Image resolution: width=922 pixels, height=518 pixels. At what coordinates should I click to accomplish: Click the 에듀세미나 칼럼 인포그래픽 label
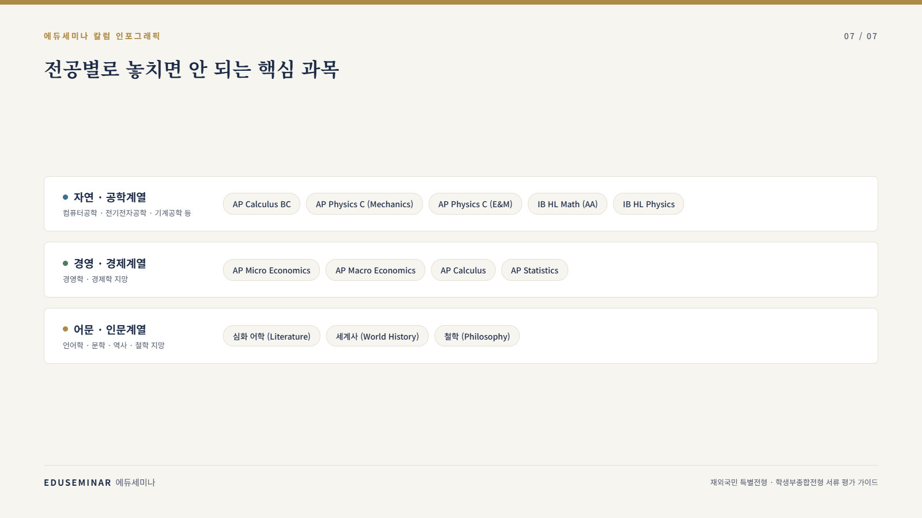coord(102,36)
